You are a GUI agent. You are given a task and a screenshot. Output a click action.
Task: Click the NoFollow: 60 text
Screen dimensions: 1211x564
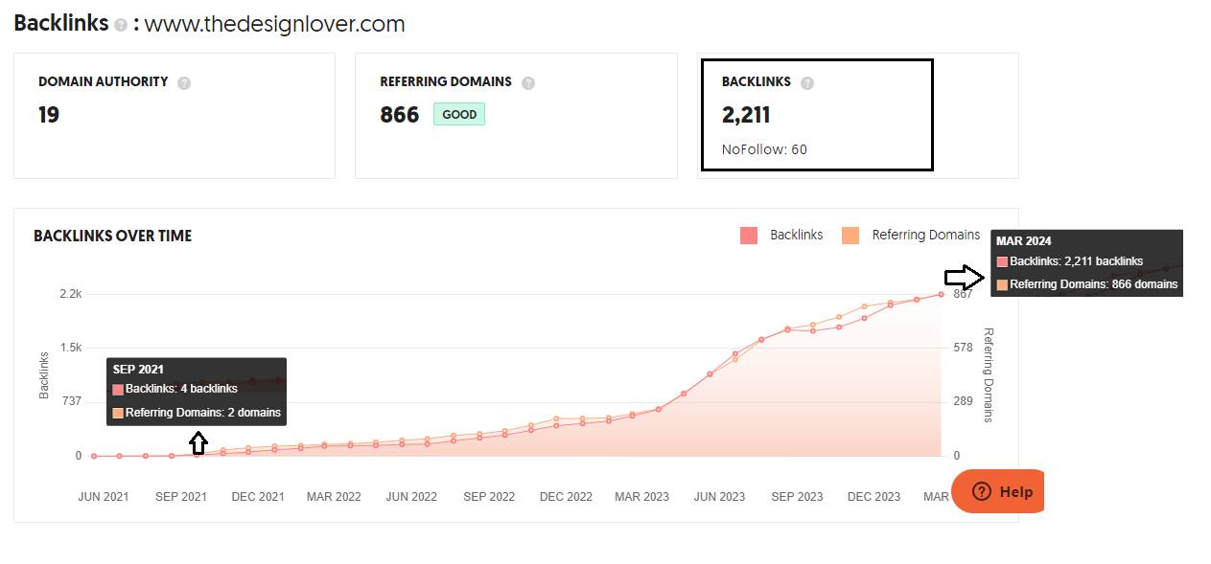(764, 149)
